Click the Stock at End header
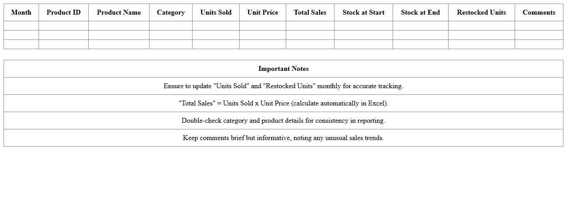 tap(421, 12)
